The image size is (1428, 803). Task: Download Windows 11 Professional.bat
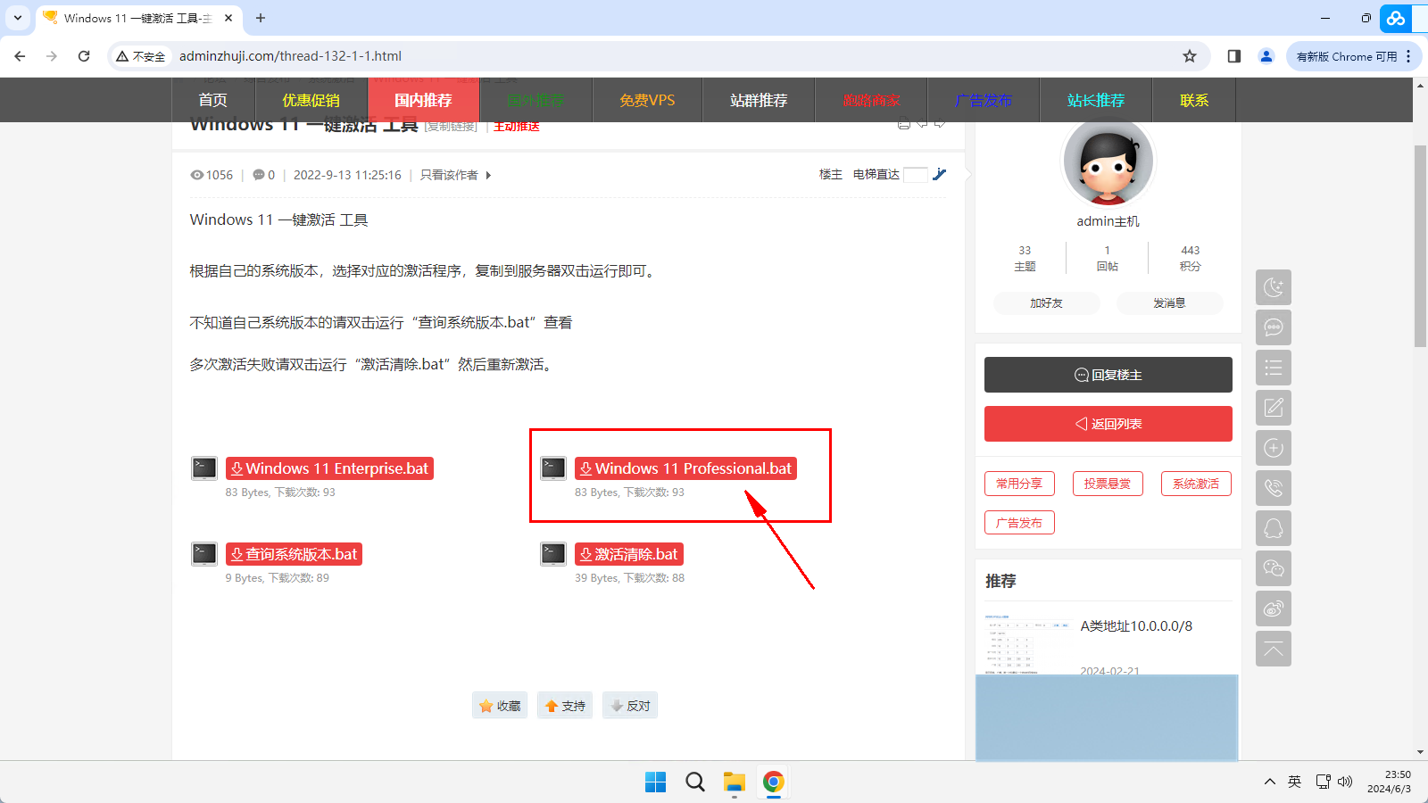click(x=685, y=468)
